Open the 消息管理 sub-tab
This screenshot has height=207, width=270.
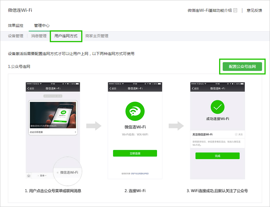39,36
